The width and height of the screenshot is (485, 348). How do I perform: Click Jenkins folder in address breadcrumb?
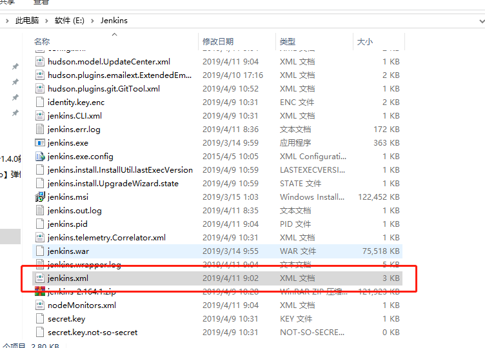coord(114,21)
